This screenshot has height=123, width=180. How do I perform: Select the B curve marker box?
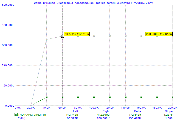click(x=16, y=115)
